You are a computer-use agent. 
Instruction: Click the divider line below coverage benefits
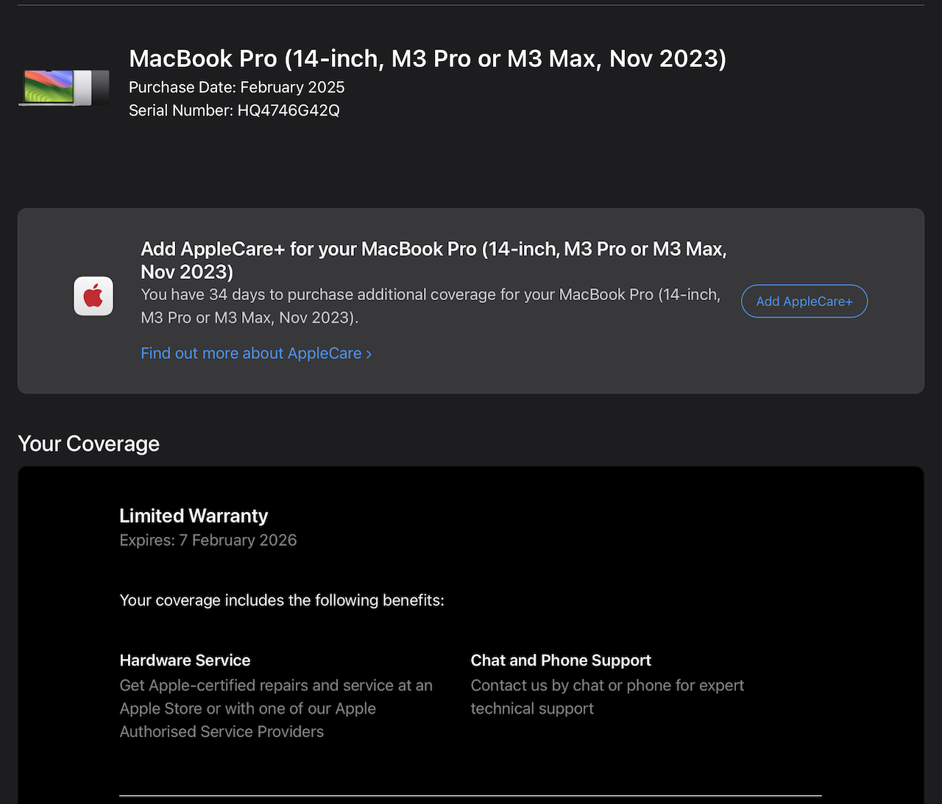click(x=470, y=795)
